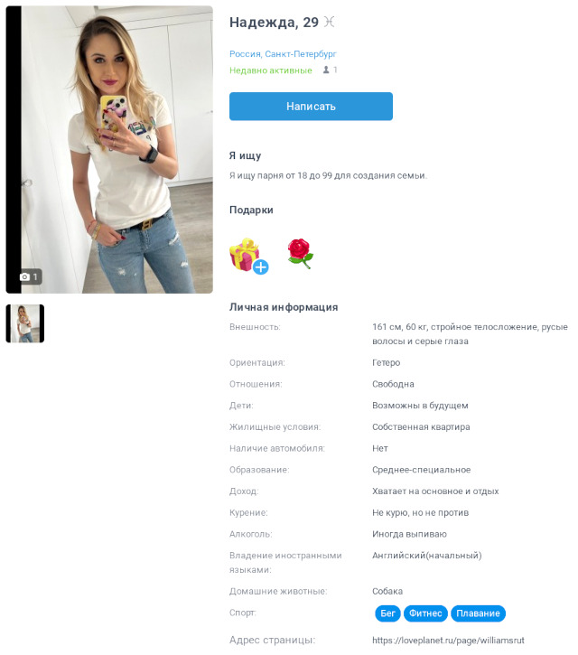Screen dimensions: 578x655
Task: Click the red rose gift icon
Action: 300,253
